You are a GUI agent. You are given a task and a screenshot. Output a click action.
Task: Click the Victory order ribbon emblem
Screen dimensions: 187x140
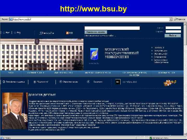coord(170,83)
